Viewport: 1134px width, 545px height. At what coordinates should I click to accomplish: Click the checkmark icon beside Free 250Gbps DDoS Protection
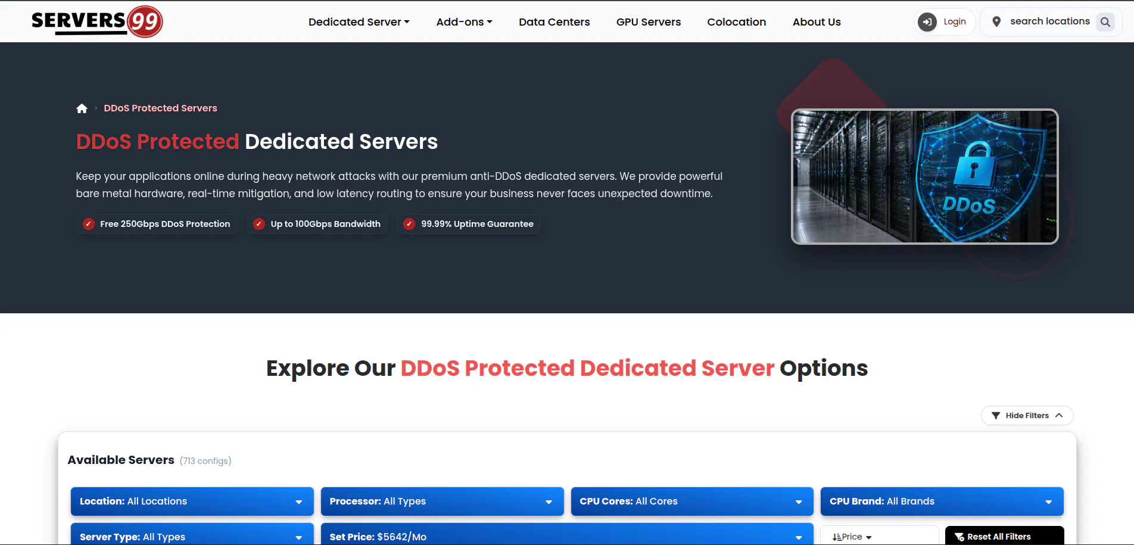point(88,224)
